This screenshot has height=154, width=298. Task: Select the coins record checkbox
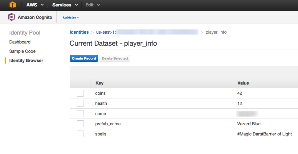tap(80, 93)
